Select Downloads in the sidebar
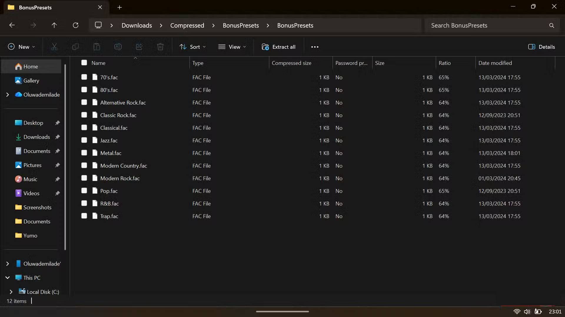Viewport: 565px width, 317px height. point(36,137)
